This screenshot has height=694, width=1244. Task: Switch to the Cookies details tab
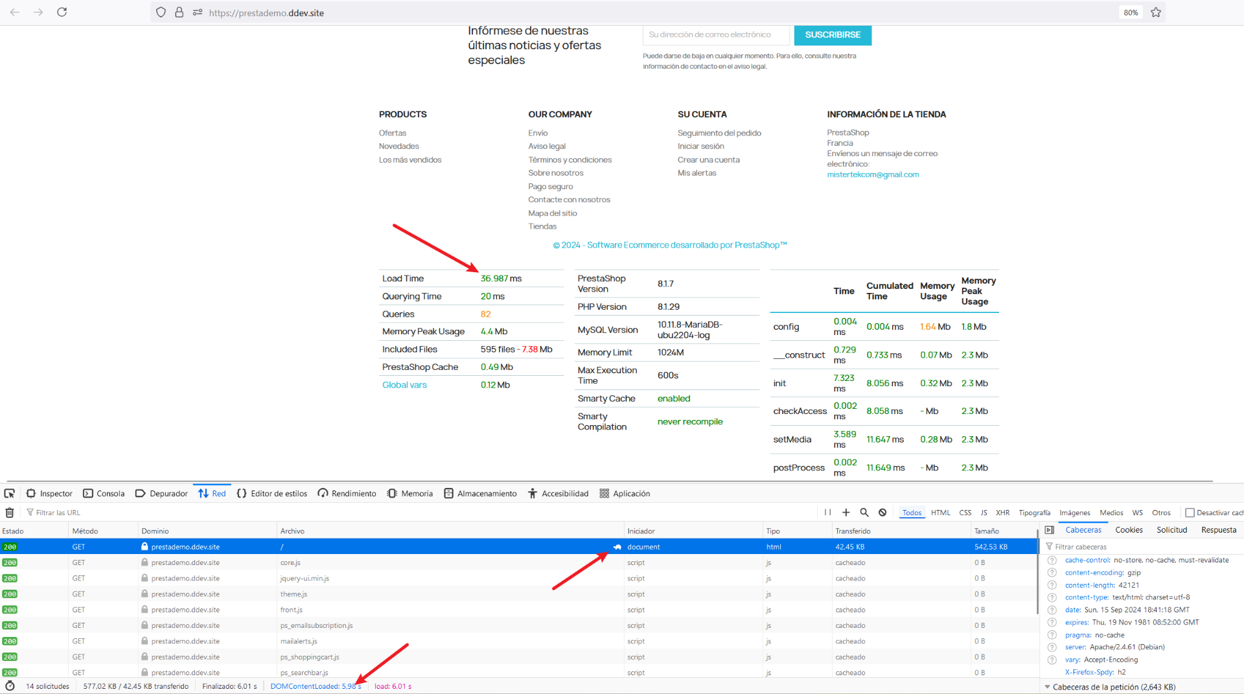(x=1129, y=529)
